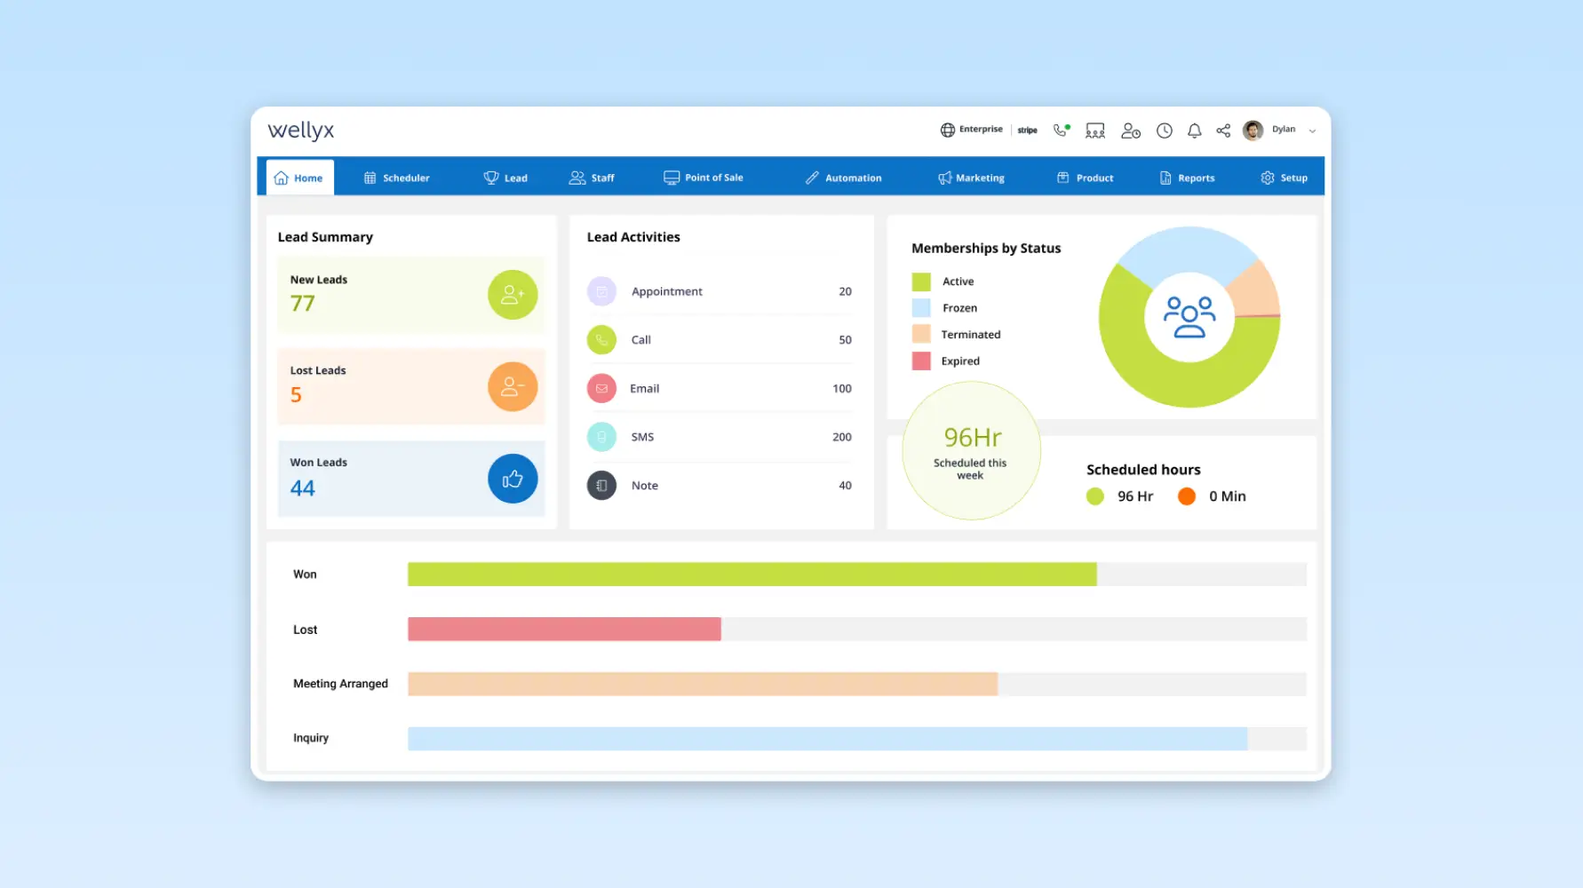Click the Active legend color swatch
Screen dimensions: 1583x888
[x=921, y=281]
